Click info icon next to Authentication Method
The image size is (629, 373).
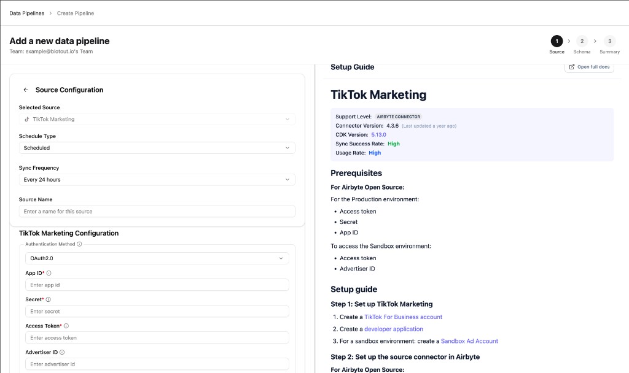[x=79, y=244]
